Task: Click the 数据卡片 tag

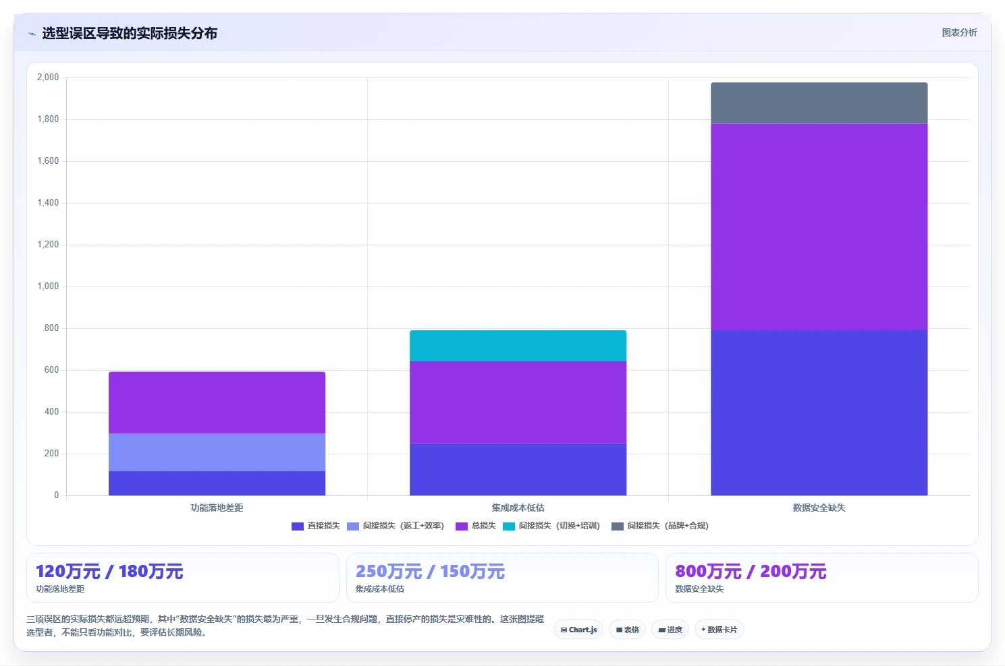Action: click(x=719, y=630)
